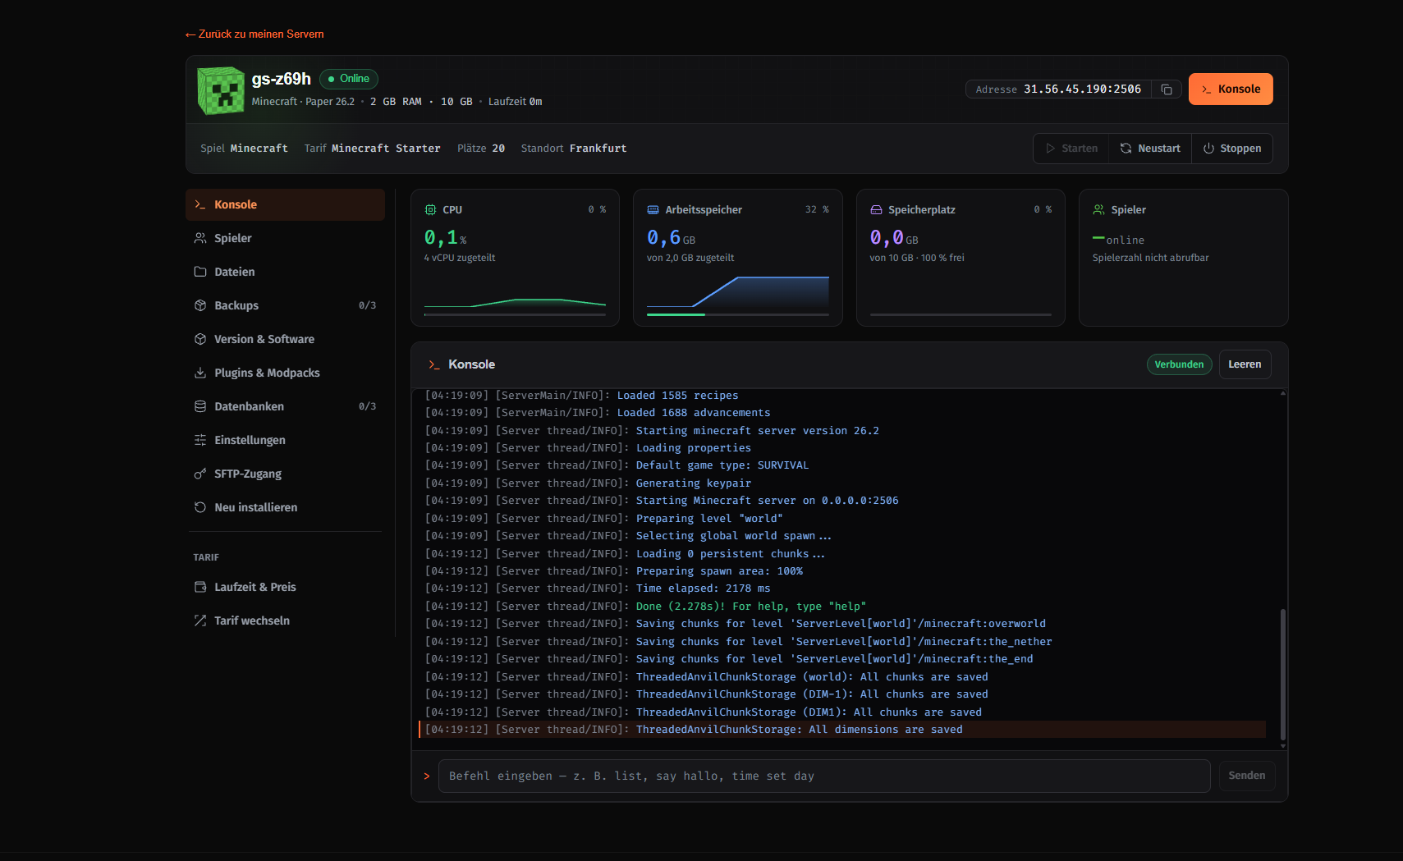
Task: Click the Speicherplatz drive icon
Action: (876, 210)
